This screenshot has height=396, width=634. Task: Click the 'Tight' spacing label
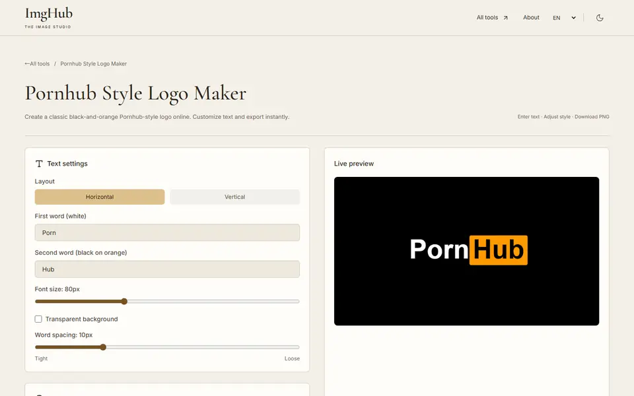tap(41, 358)
